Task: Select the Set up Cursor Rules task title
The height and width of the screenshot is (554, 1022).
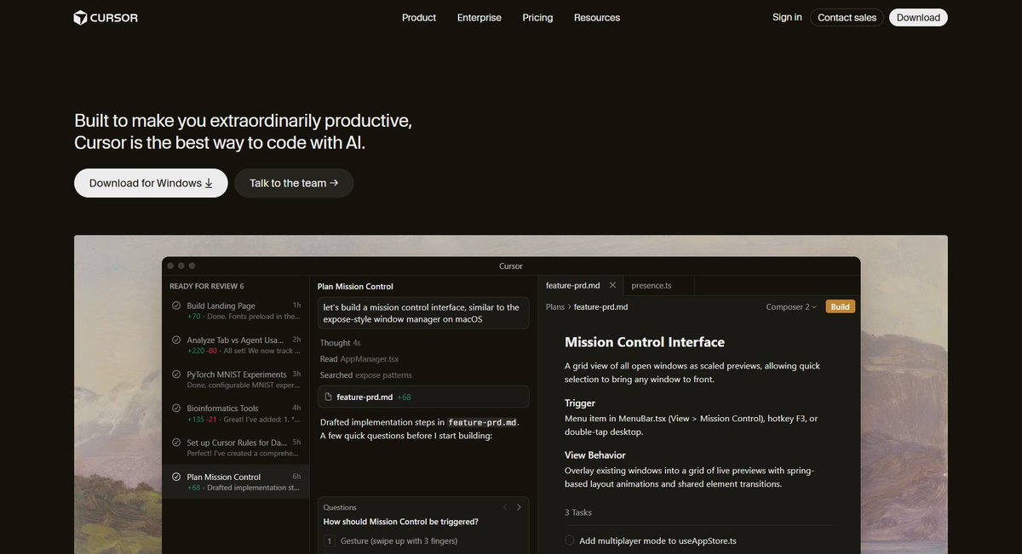Action: tap(235, 443)
